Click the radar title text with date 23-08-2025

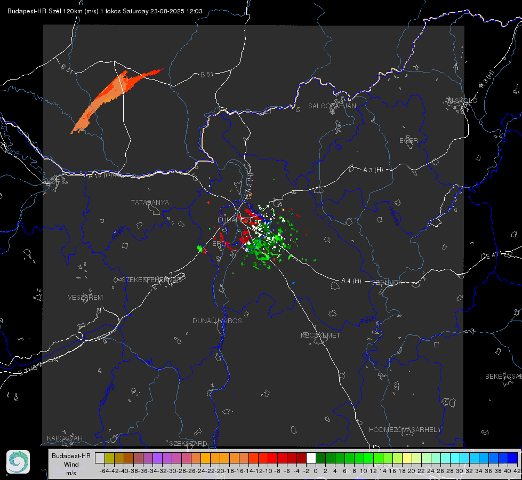click(x=105, y=11)
